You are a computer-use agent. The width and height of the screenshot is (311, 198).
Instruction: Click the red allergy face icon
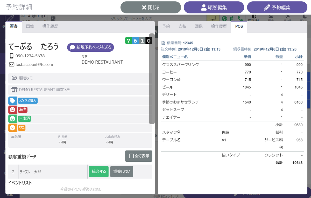12,110
